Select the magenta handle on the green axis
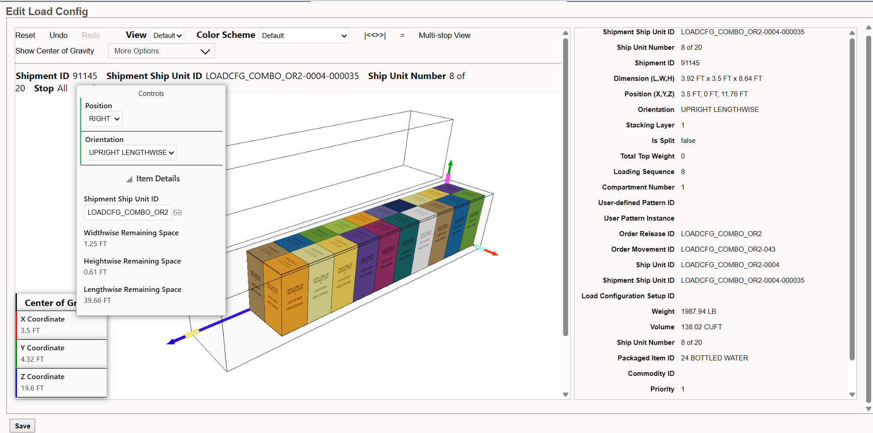 pos(448,178)
